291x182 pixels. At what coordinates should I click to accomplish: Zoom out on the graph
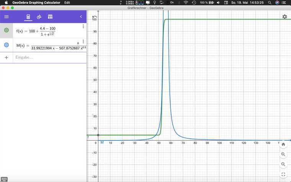pyautogui.click(x=283, y=164)
